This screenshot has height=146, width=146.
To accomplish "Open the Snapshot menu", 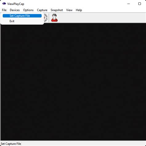I will point(57,10).
